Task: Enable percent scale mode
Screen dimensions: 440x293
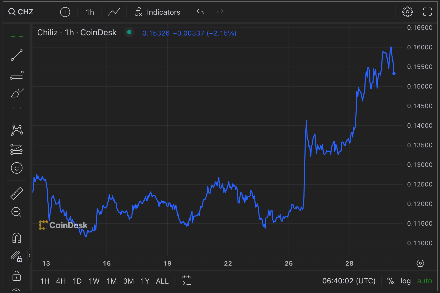Action: point(390,281)
